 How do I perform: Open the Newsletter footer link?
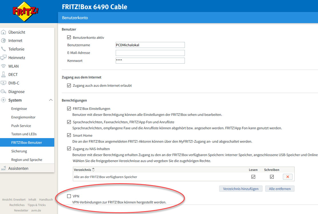21,210
